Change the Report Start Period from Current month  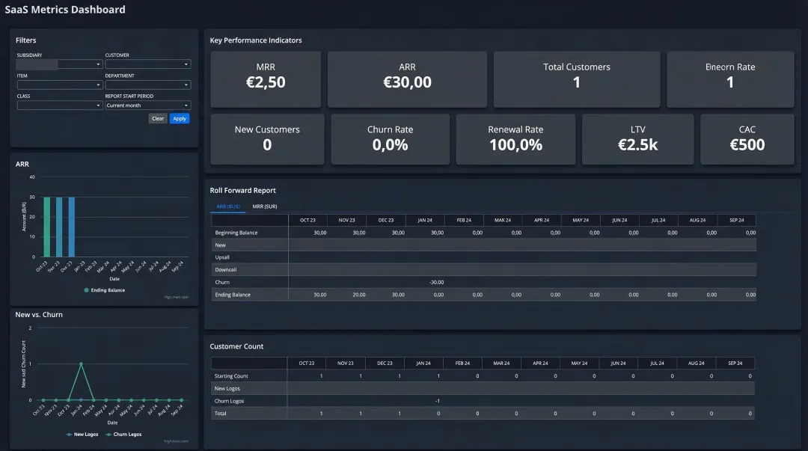point(148,105)
